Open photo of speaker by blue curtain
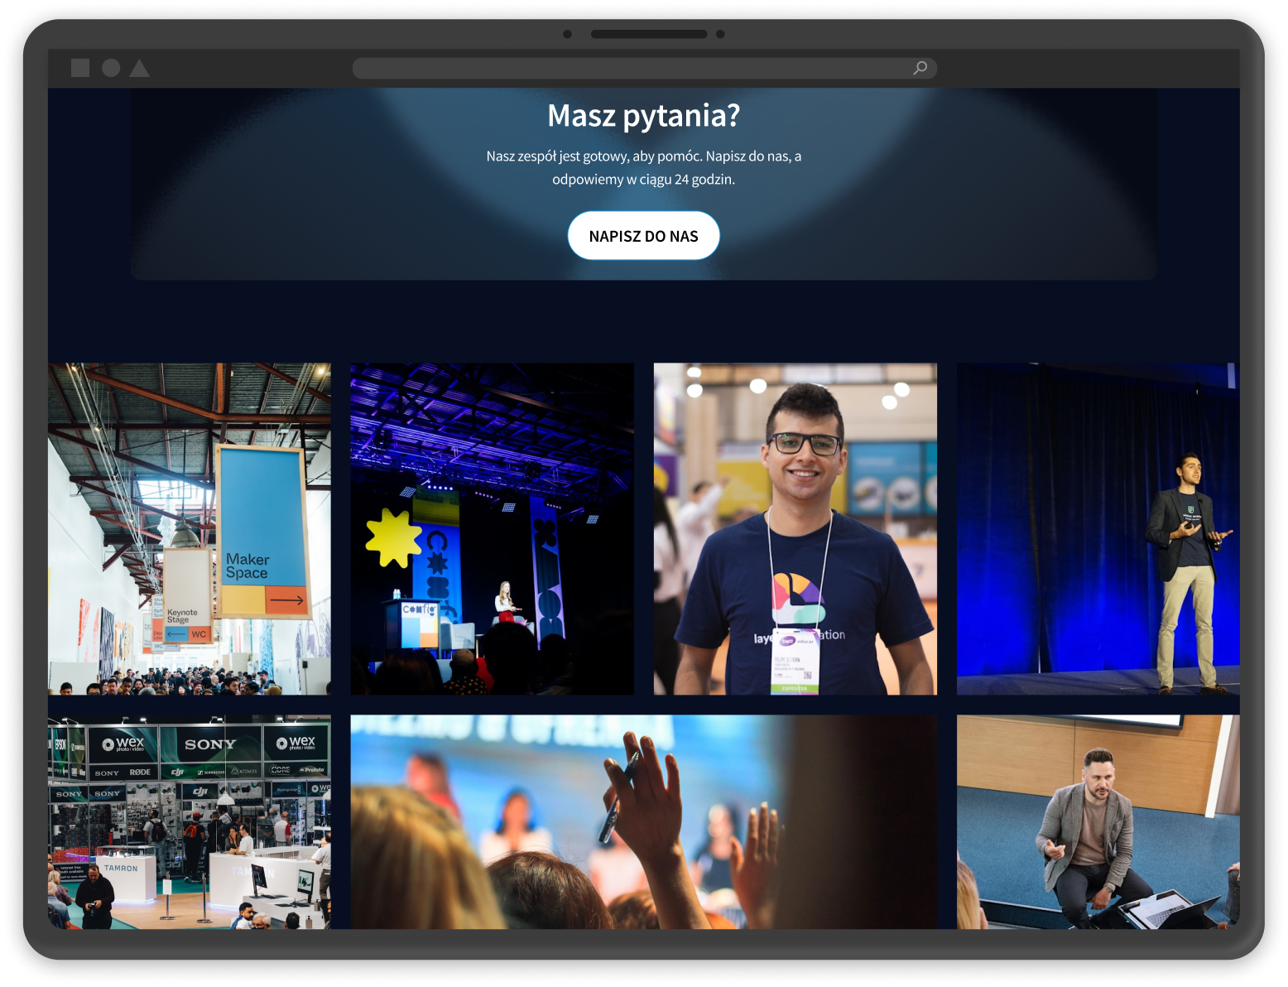The image size is (1288, 987). coord(1098,528)
